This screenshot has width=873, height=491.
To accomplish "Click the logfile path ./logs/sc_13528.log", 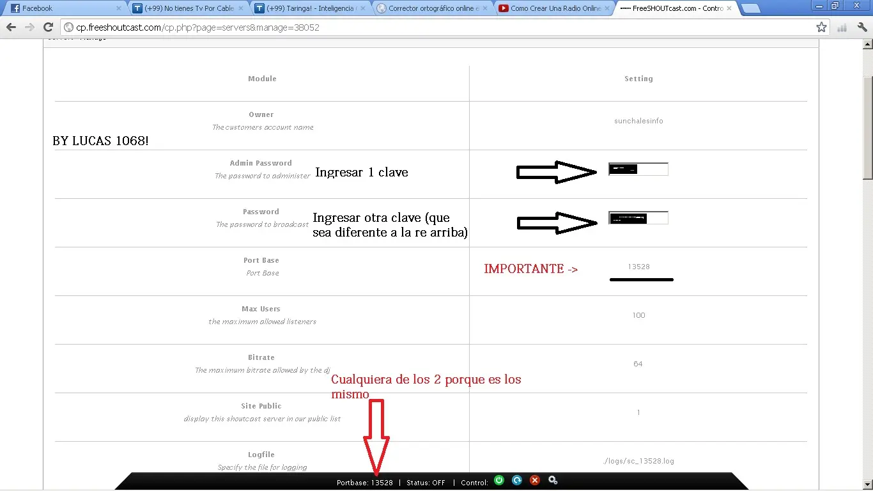I will (638, 461).
